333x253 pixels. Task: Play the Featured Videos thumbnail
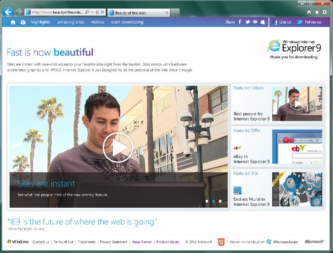tap(297, 104)
